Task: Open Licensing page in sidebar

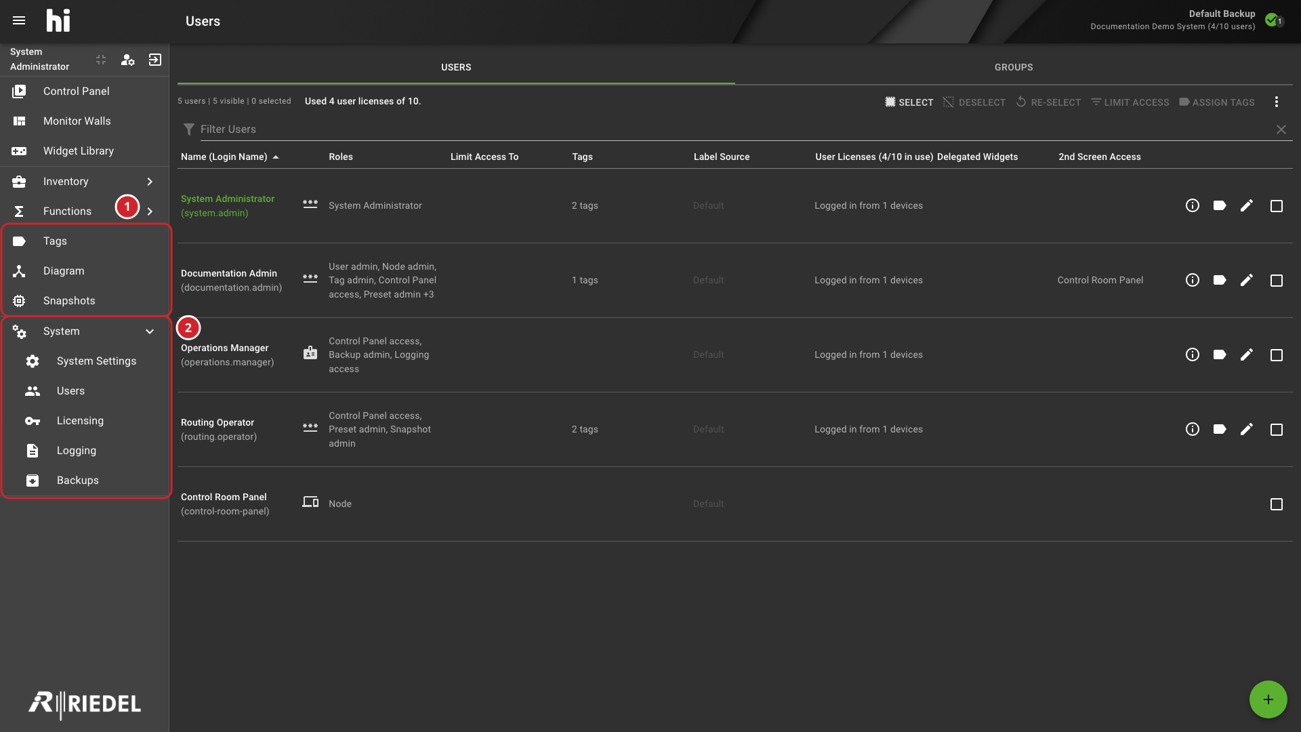Action: tap(85, 421)
